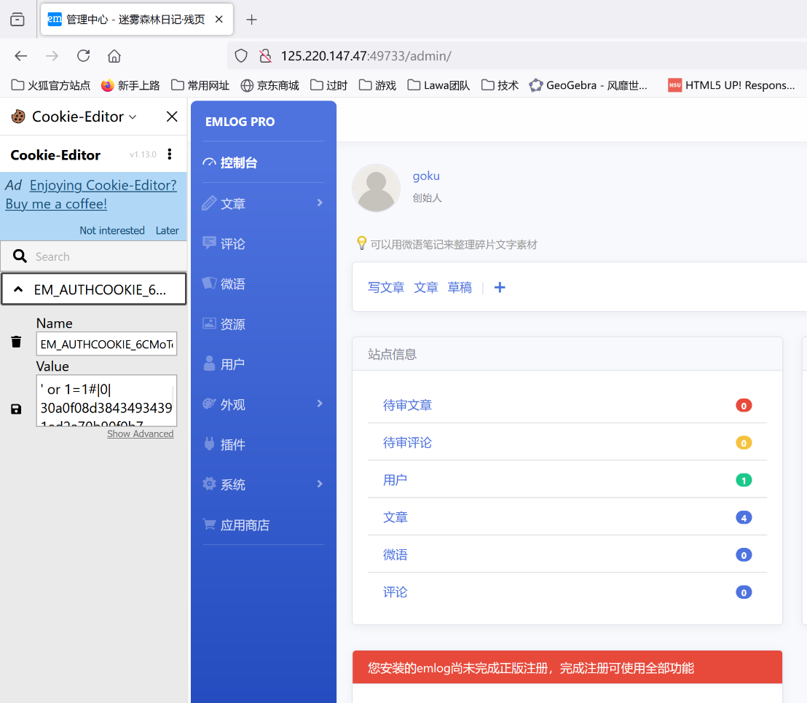Viewport: 807px width, 703px height.
Task: Dismiss ad with Not interested
Action: (x=112, y=230)
